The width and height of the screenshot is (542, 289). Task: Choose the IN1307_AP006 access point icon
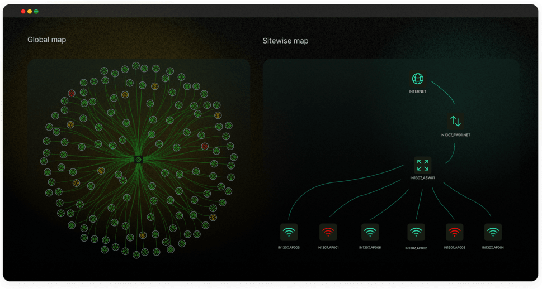(370, 233)
